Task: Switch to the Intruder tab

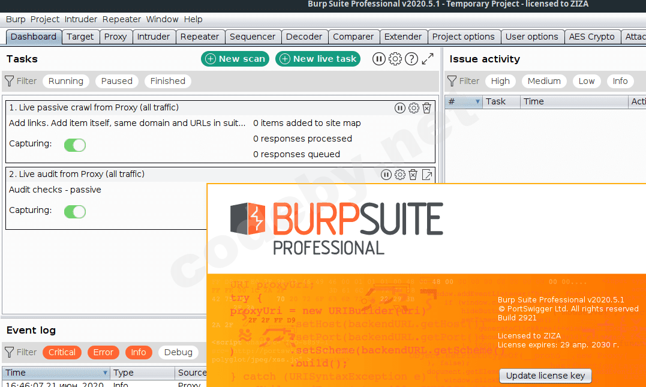Action: [154, 37]
